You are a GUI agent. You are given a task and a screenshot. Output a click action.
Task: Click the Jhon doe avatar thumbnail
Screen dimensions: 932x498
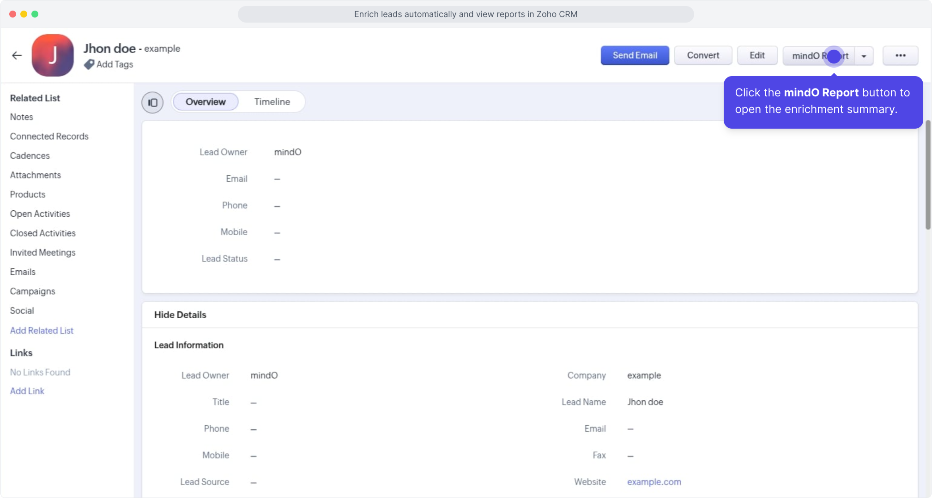coord(53,55)
